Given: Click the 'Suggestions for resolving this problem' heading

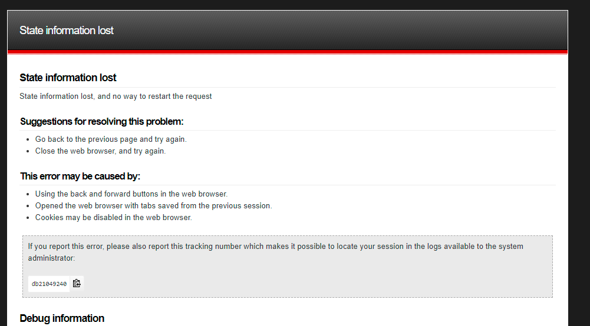Looking at the screenshot, I should (x=101, y=122).
